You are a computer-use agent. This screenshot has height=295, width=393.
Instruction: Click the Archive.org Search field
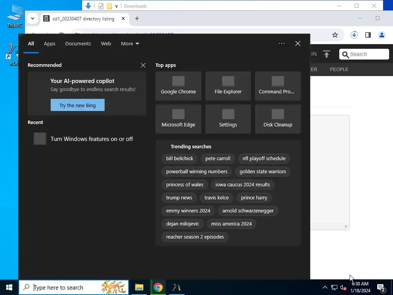[364, 54]
